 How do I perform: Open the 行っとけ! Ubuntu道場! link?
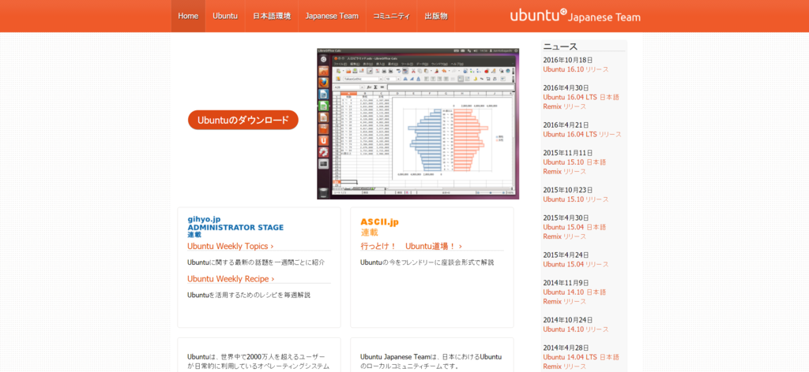(411, 246)
